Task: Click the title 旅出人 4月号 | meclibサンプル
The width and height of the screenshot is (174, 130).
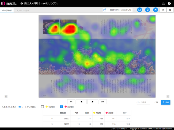Action: click(41, 3)
